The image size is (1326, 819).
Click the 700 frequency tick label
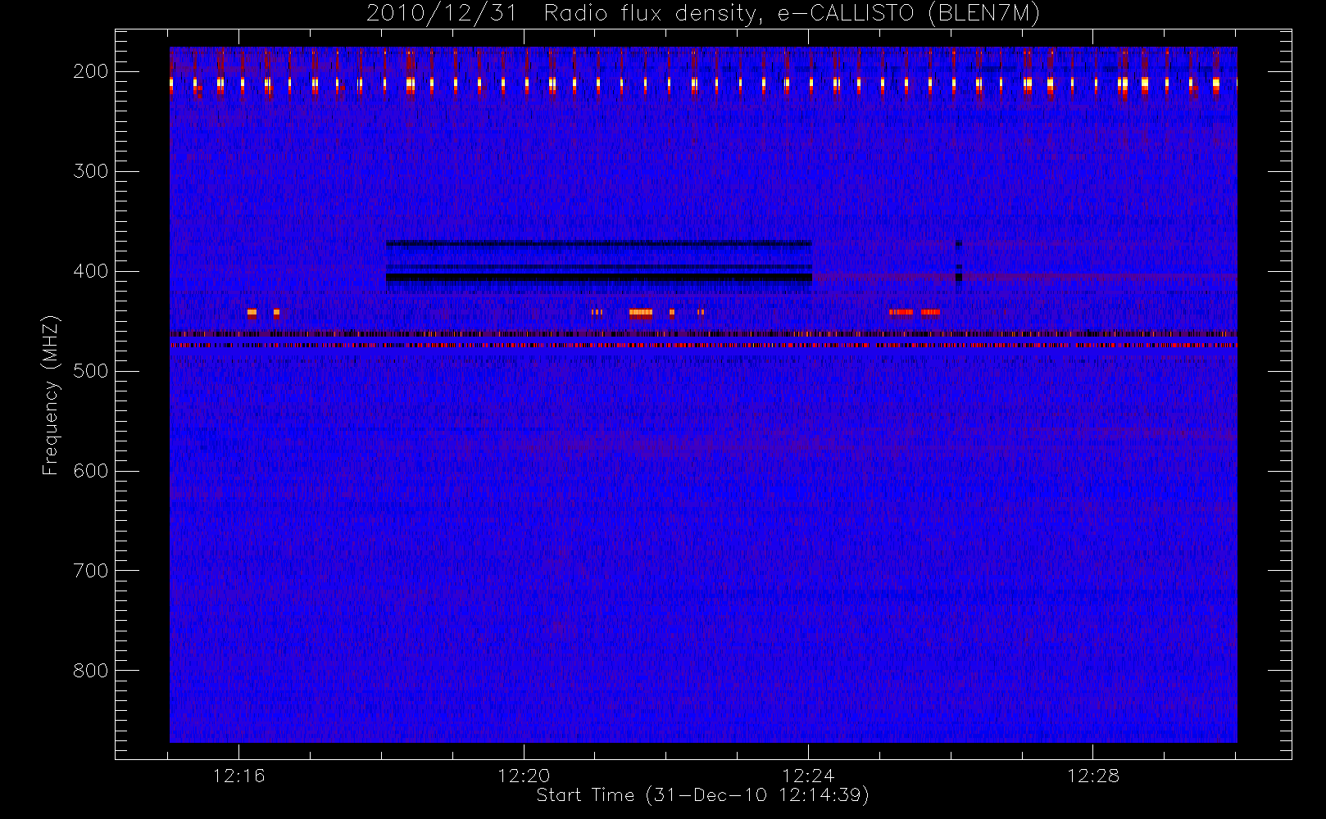[x=91, y=571]
